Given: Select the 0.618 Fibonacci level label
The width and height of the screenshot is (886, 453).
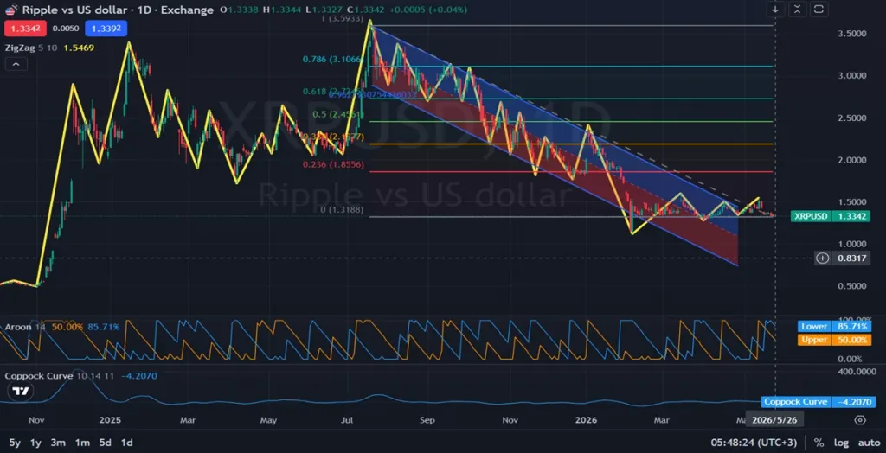Looking at the screenshot, I should 332,91.
